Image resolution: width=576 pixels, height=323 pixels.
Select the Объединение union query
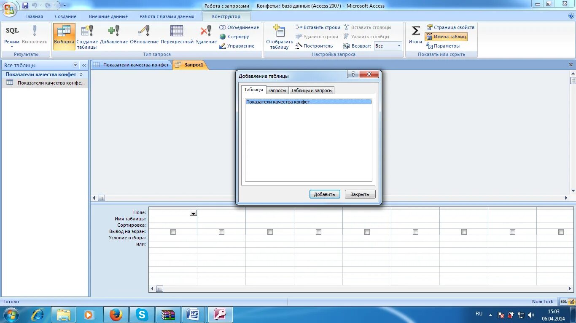click(x=239, y=27)
